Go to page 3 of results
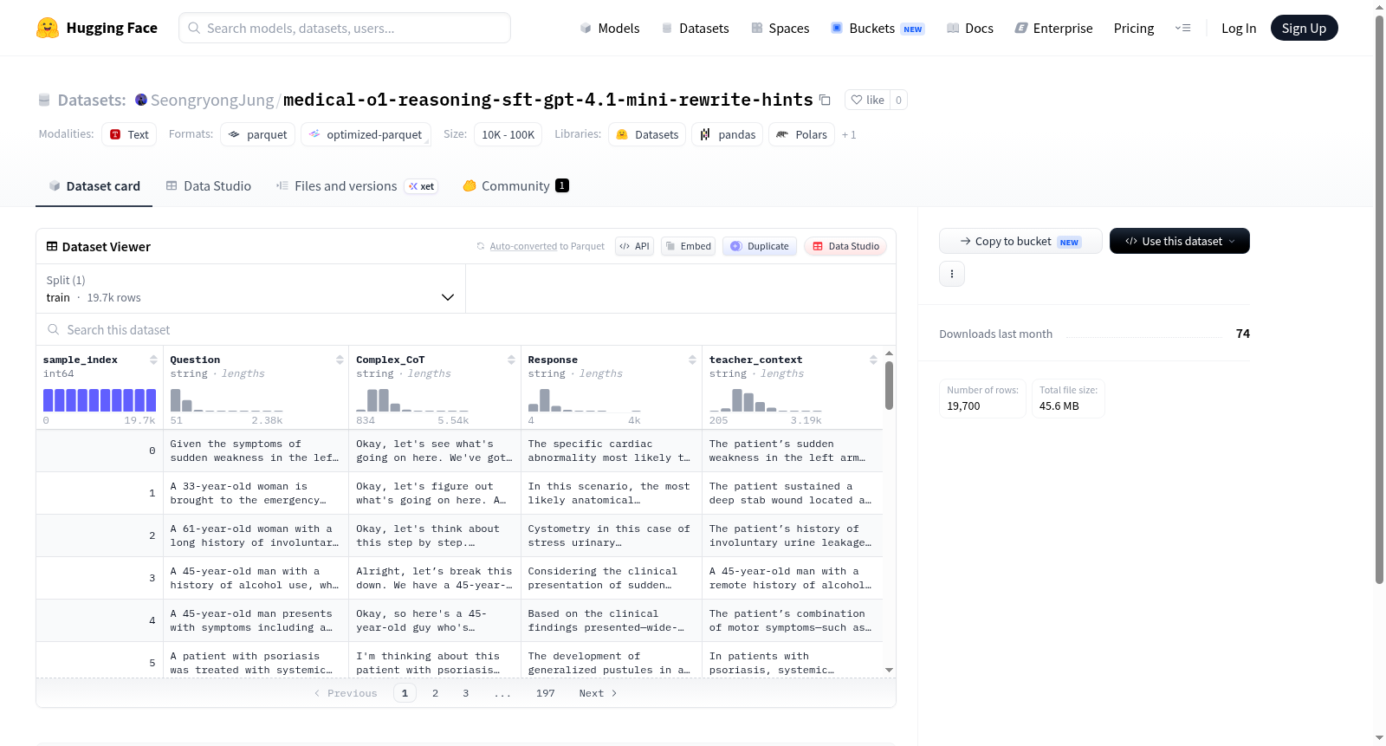This screenshot has height=746, width=1386. 466,693
